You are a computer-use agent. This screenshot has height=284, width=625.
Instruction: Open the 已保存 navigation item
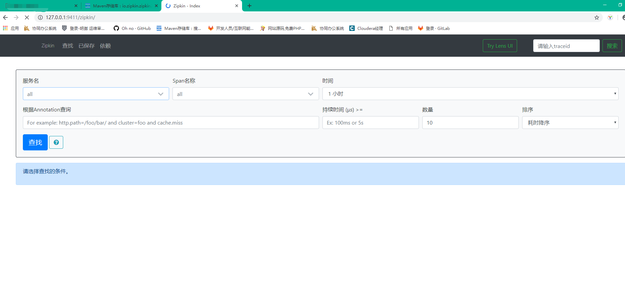coord(86,46)
